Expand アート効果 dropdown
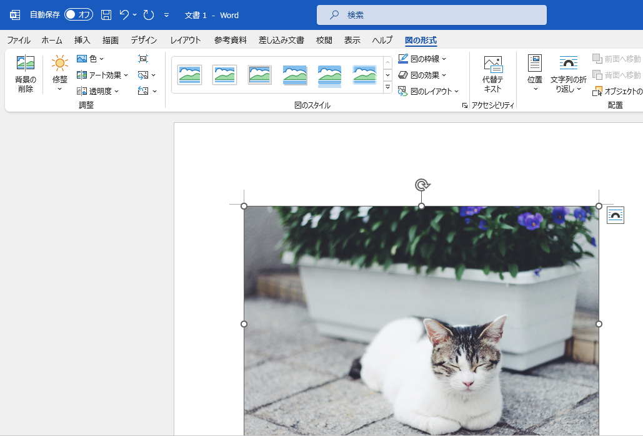The height and width of the screenshot is (436, 643). (x=102, y=75)
